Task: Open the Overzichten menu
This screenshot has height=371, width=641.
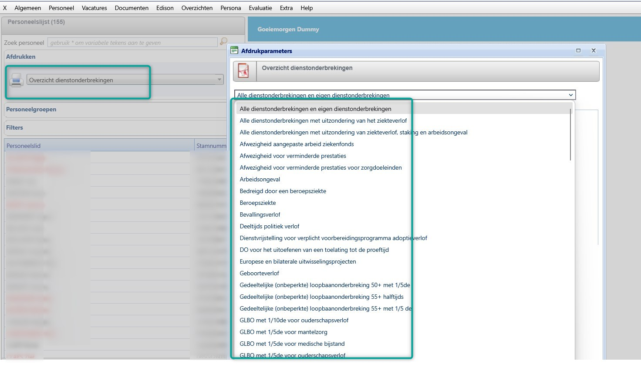Action: (197, 8)
